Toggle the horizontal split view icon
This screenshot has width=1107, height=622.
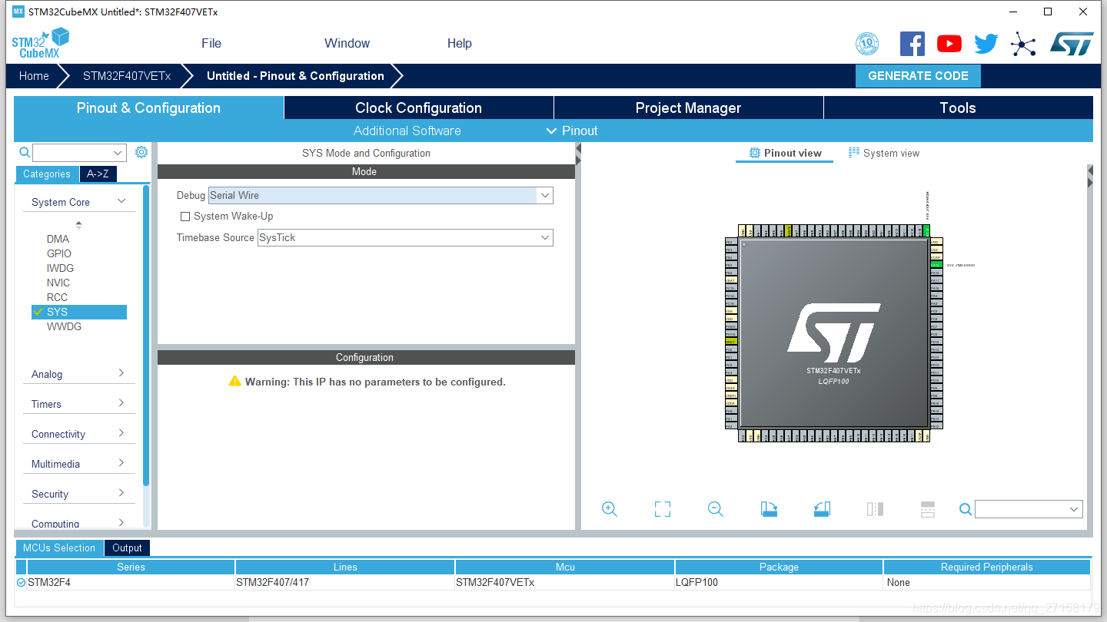928,509
